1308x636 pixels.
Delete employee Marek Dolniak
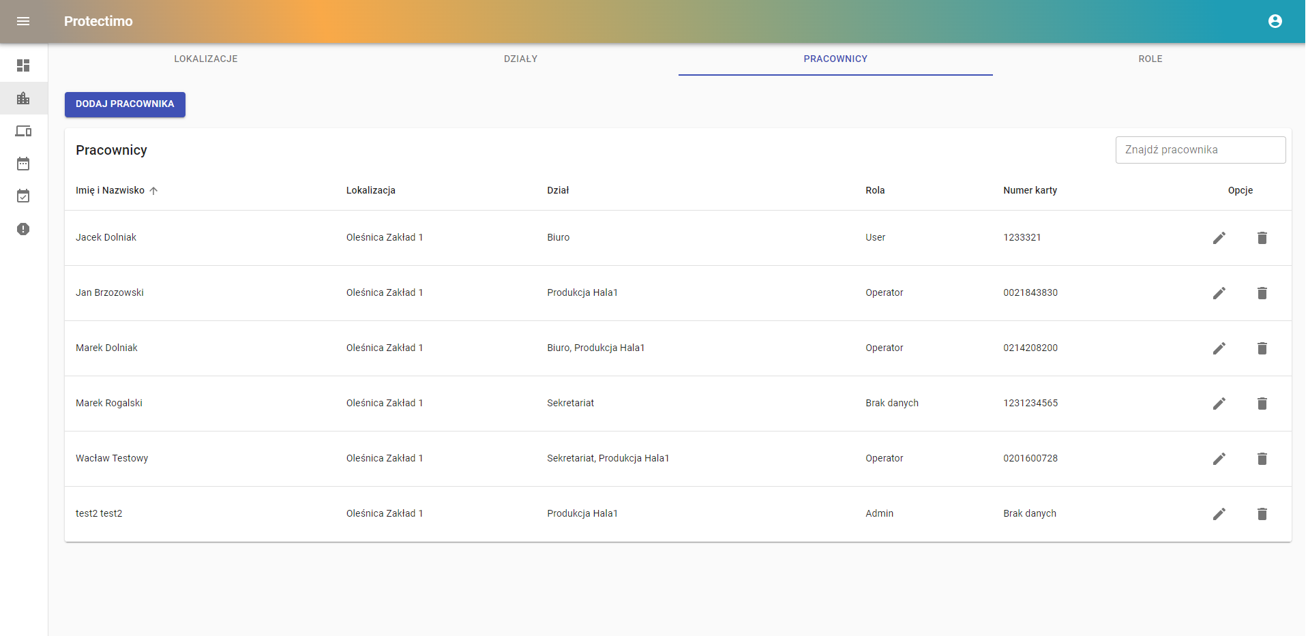click(1262, 348)
